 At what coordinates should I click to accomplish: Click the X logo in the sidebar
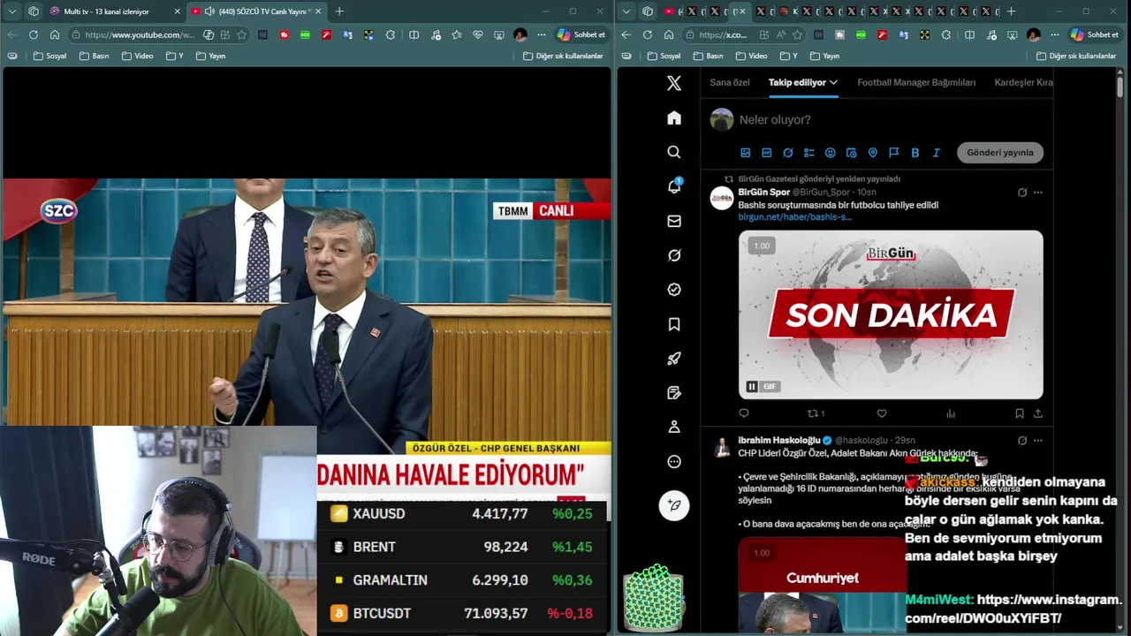coord(674,83)
